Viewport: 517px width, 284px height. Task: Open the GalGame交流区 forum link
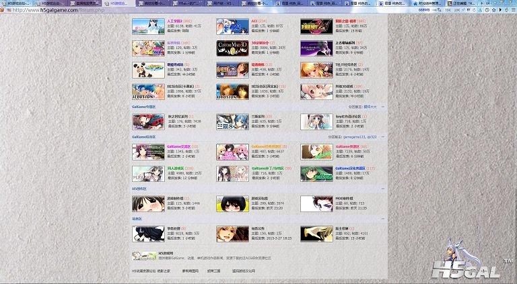click(178, 146)
